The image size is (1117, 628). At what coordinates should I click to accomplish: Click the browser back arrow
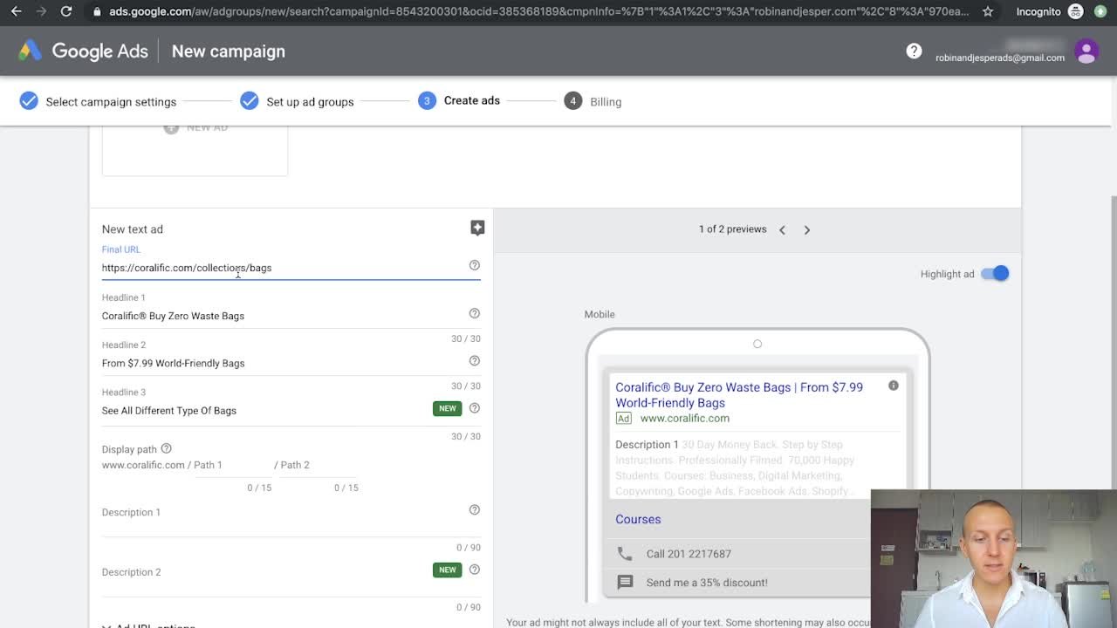click(16, 11)
